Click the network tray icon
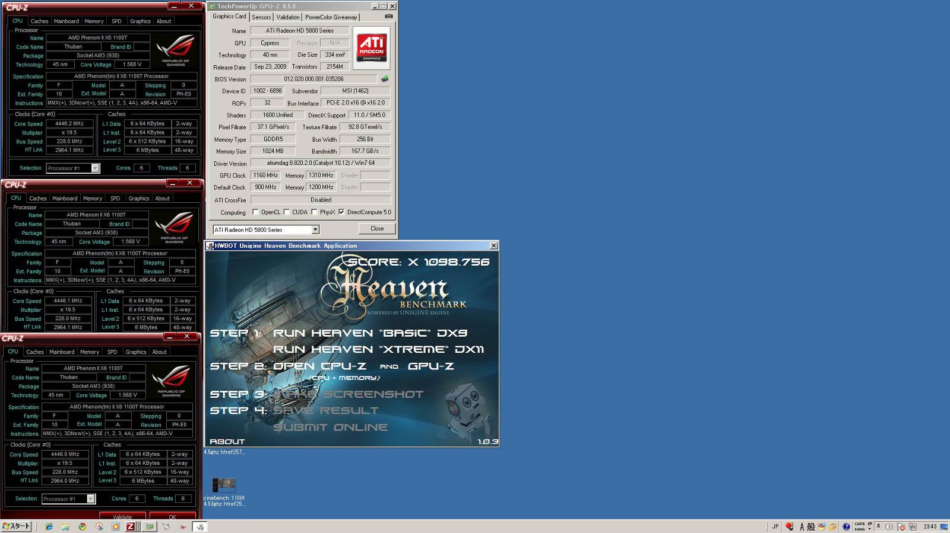This screenshot has width=950, height=533. pos(913,526)
